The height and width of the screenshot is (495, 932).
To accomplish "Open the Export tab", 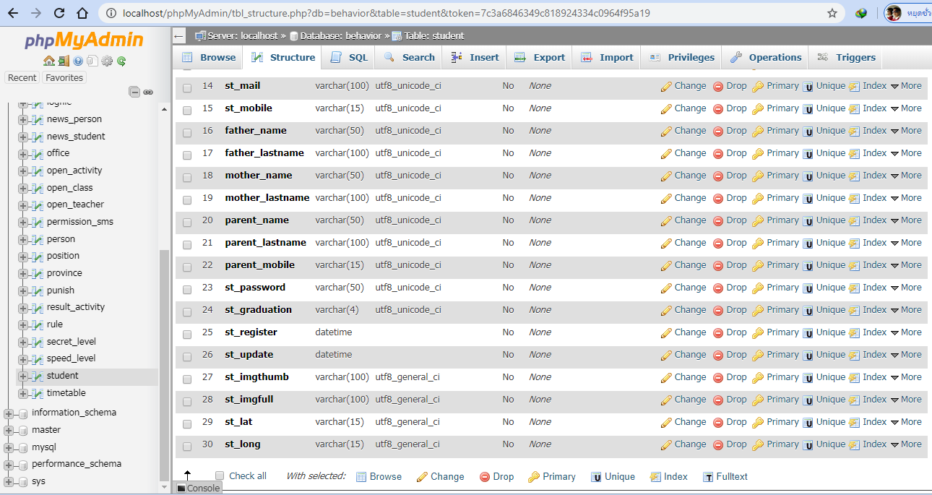I will [540, 57].
